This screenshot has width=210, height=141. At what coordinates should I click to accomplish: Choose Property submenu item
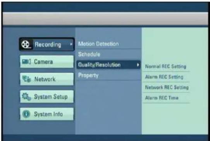pyautogui.click(x=88, y=76)
